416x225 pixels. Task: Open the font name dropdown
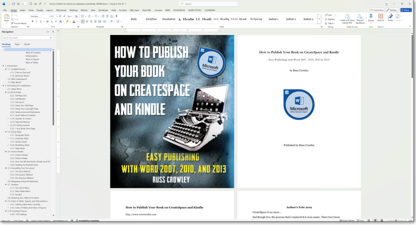click(50, 16)
